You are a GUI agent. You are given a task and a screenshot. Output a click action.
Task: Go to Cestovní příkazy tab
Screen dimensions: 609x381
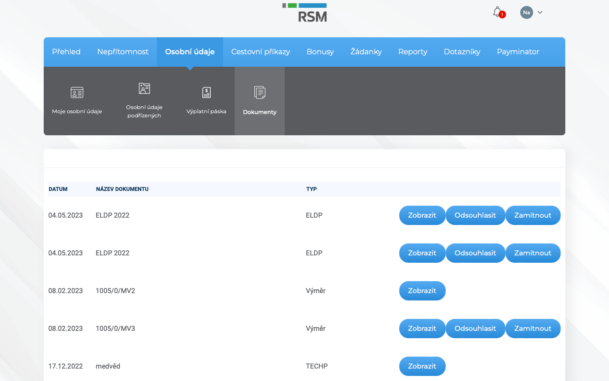pos(261,52)
